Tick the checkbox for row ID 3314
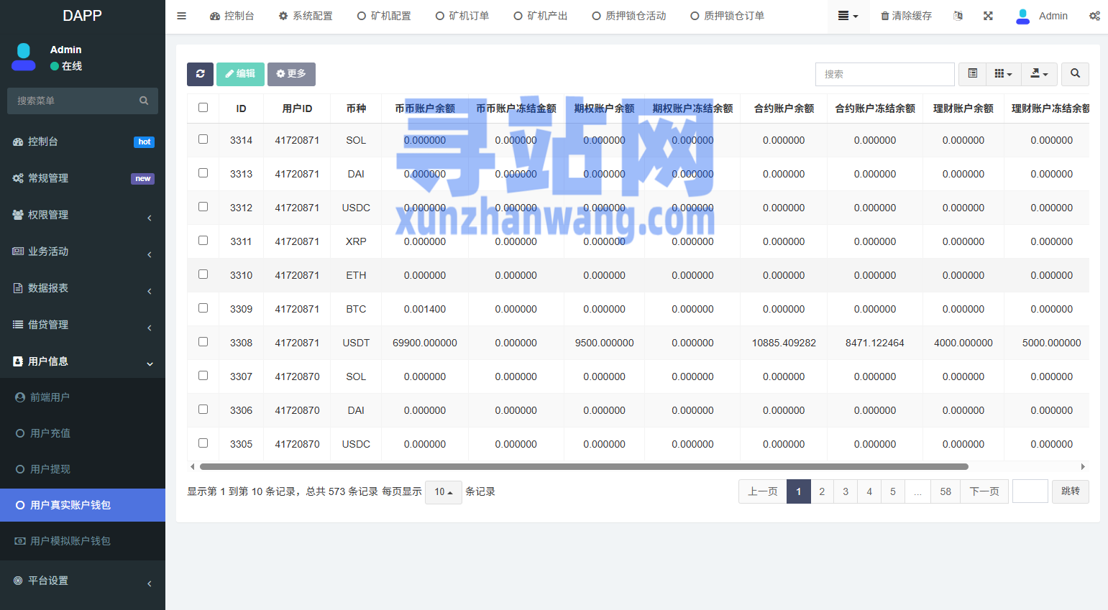Image resolution: width=1108 pixels, height=610 pixels. coord(203,139)
